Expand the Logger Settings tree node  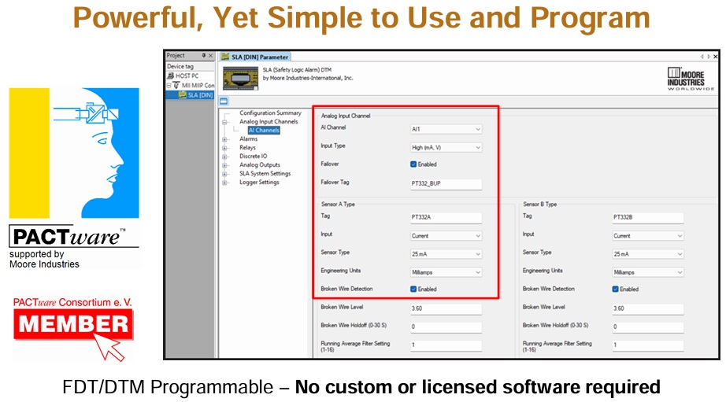[225, 183]
